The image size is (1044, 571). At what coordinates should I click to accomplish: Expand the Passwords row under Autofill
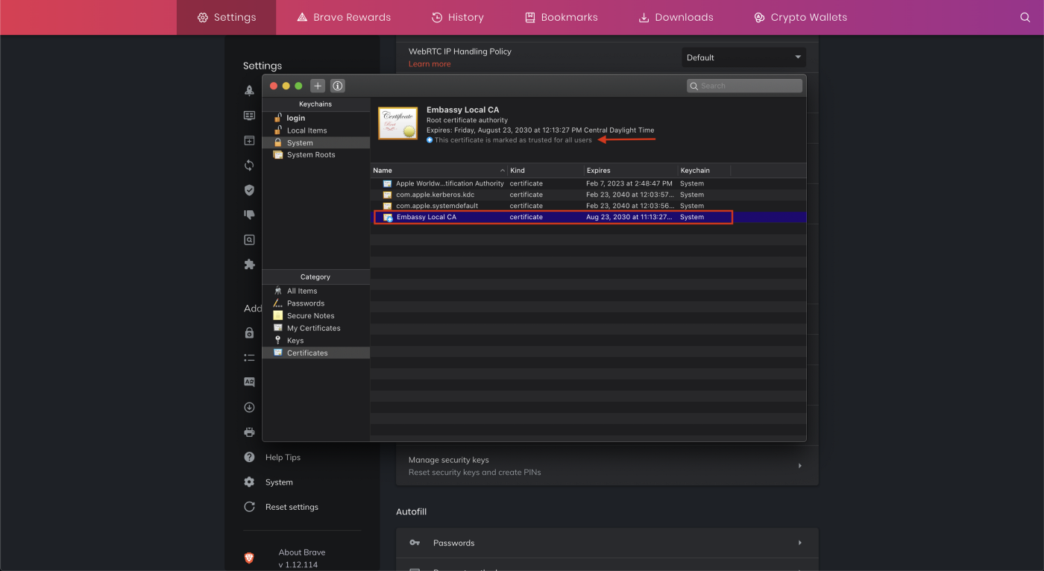[x=799, y=543]
